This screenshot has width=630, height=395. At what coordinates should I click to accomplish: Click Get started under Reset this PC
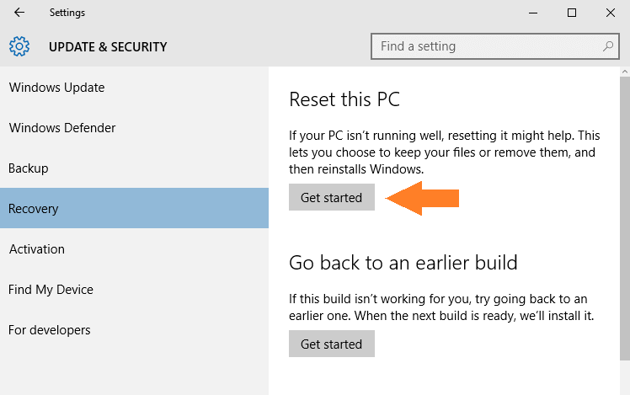tap(332, 197)
